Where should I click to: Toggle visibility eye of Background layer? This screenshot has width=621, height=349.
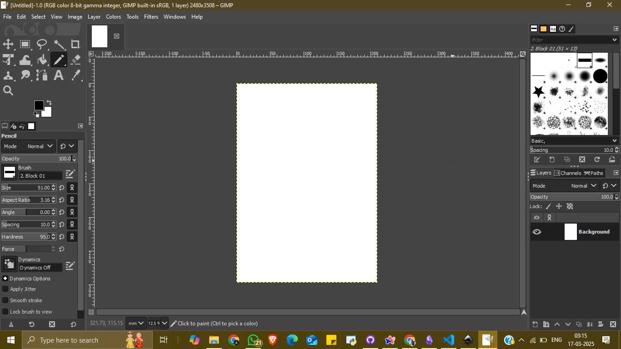click(537, 232)
